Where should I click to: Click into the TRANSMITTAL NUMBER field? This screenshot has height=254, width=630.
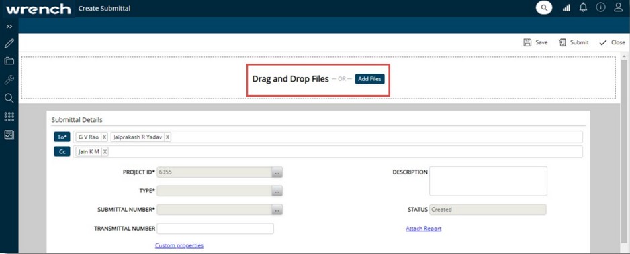(x=216, y=229)
